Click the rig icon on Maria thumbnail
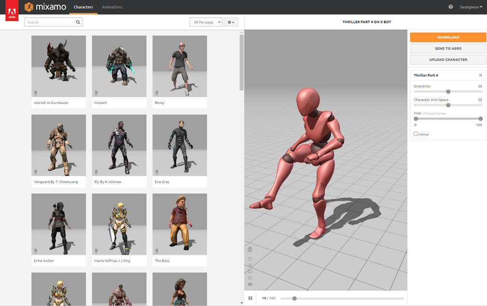The image size is (487, 306). pos(96,251)
